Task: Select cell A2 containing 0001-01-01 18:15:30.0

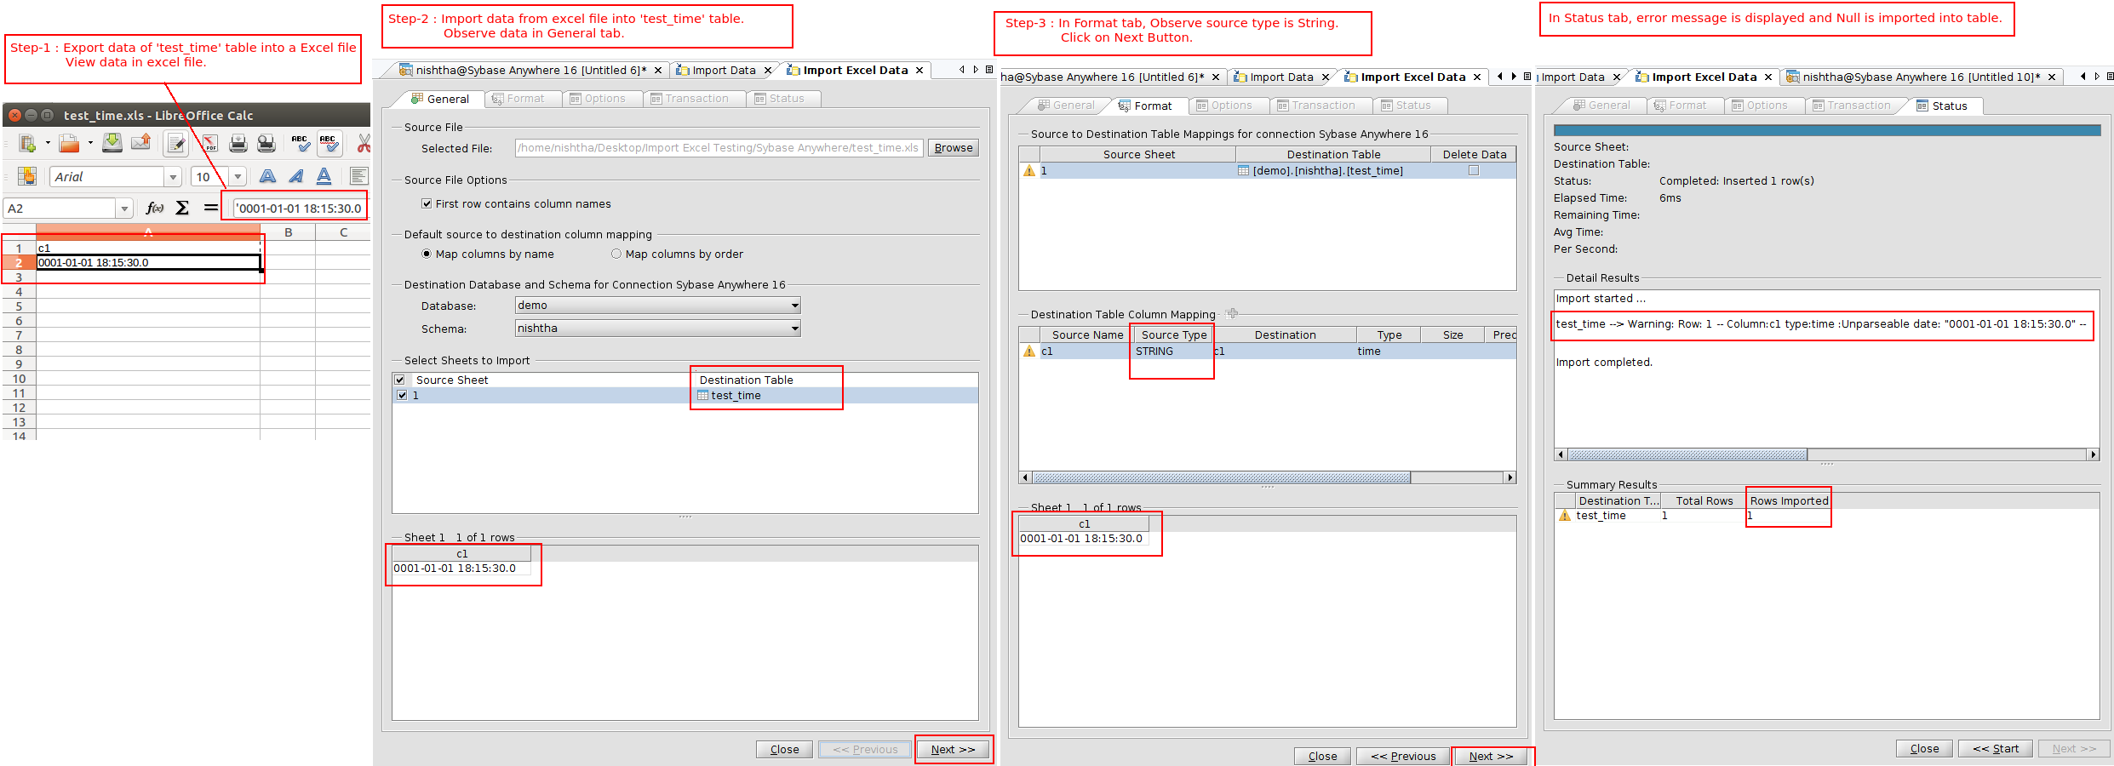Action: pyautogui.click(x=148, y=262)
